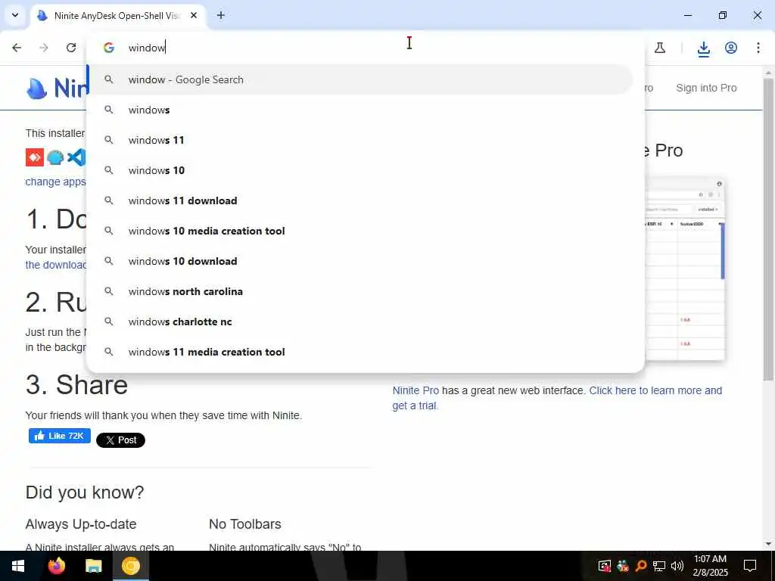
Task: Click the Visual Studio Code app icon
Action: tap(76, 157)
